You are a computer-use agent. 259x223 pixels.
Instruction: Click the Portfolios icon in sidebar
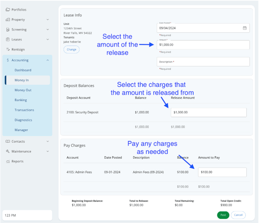pos(8,10)
